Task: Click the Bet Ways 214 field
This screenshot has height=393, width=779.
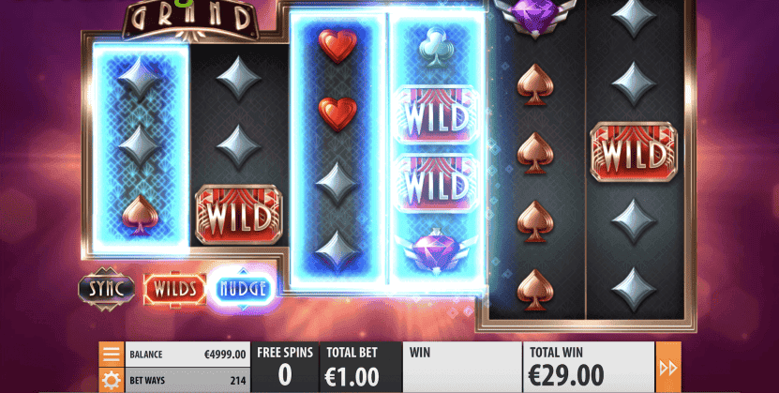Action: tap(187, 381)
